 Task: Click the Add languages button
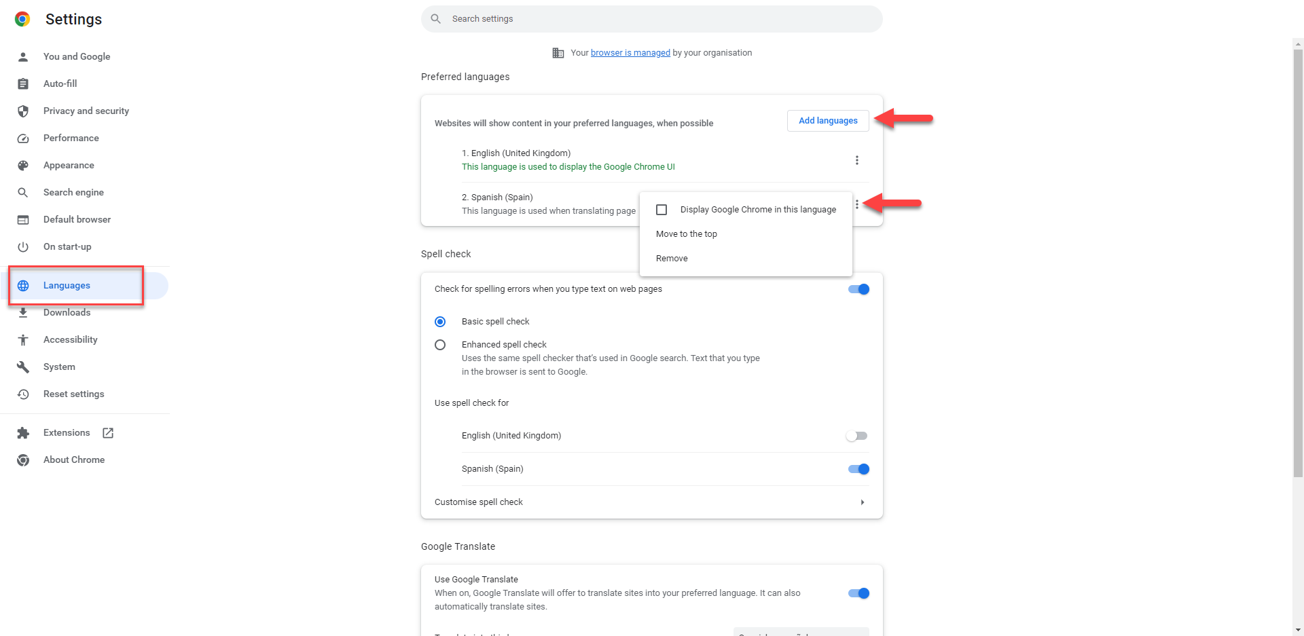click(828, 121)
